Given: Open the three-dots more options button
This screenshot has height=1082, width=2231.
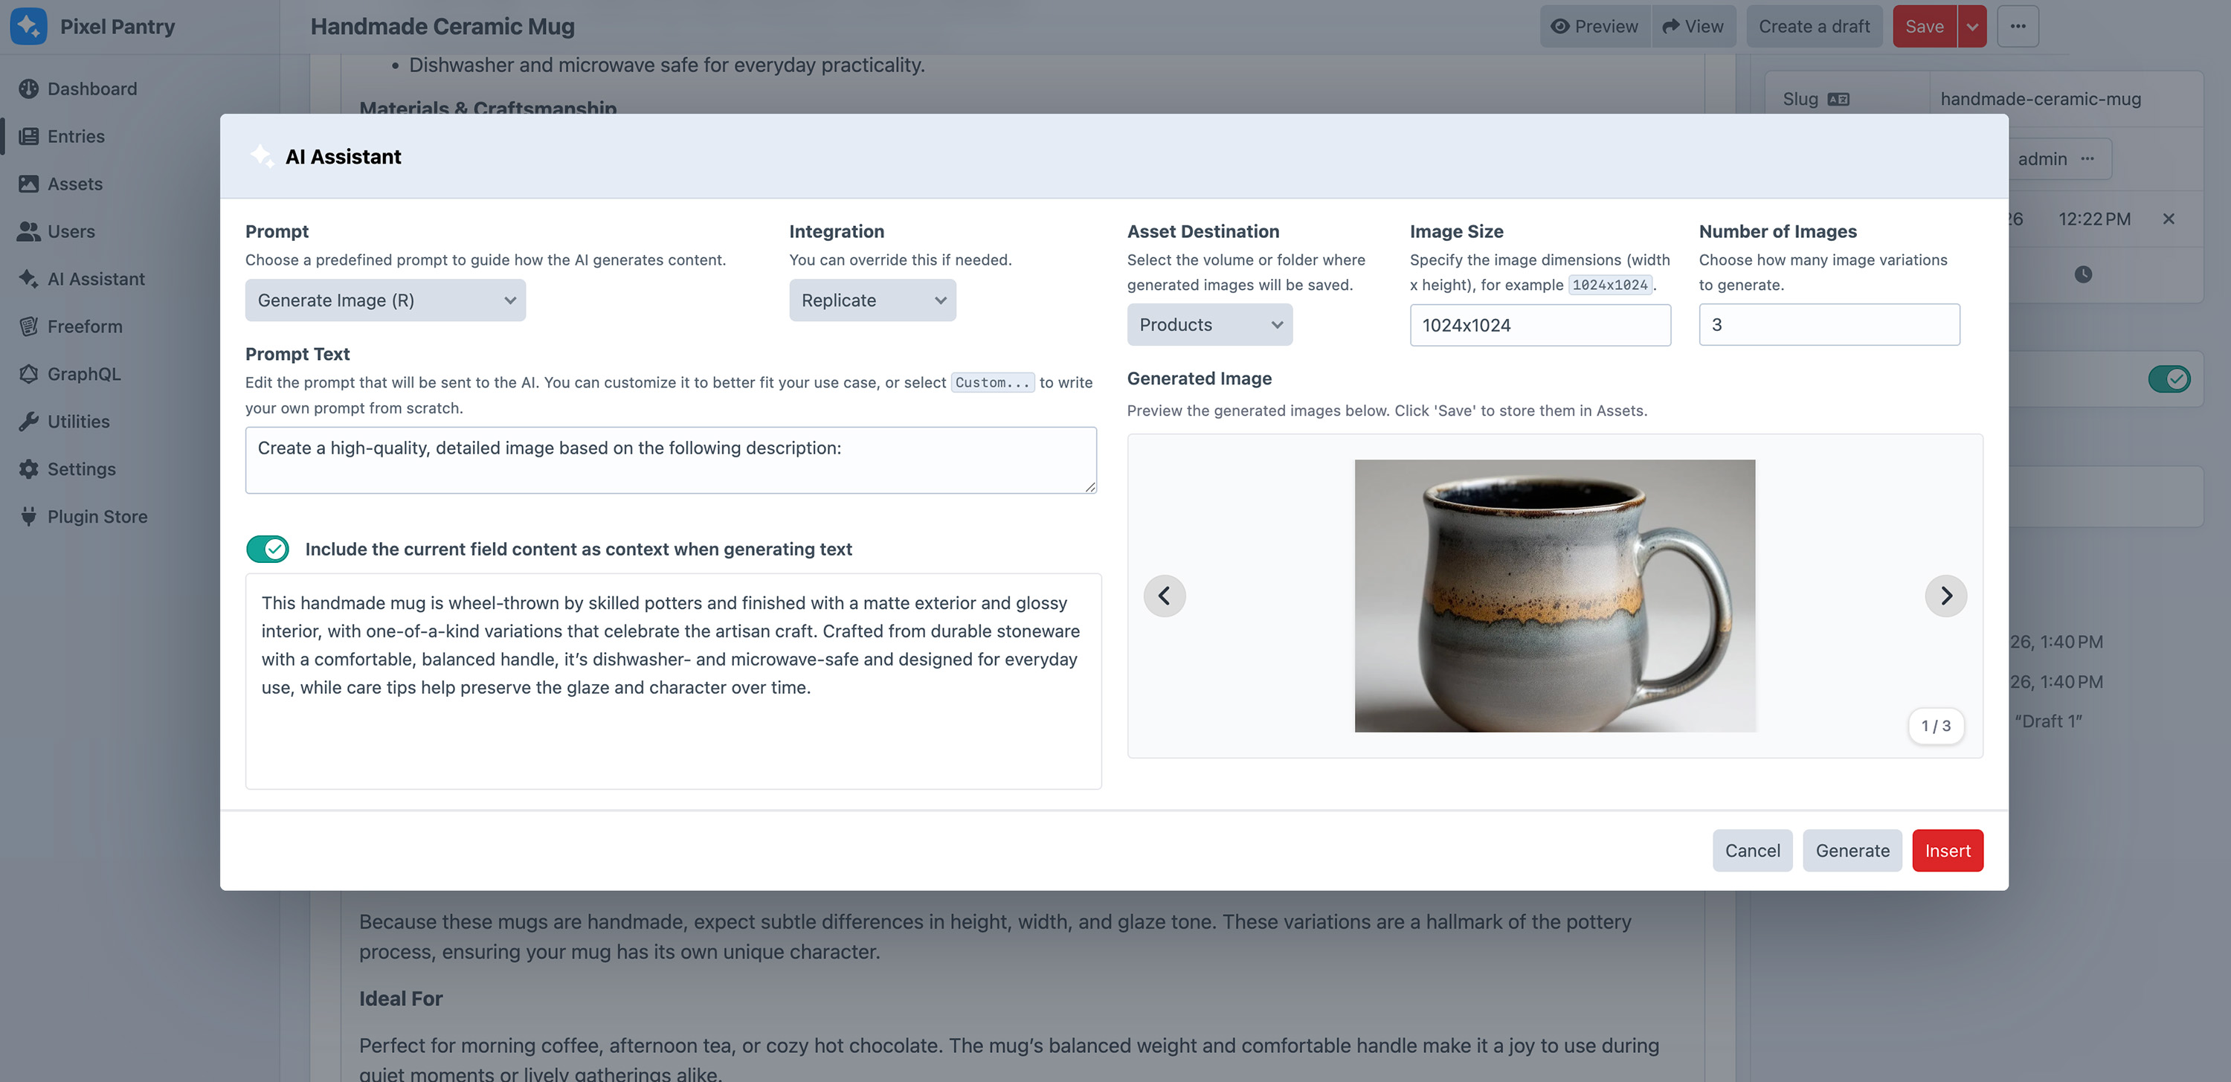Looking at the screenshot, I should coord(2017,26).
